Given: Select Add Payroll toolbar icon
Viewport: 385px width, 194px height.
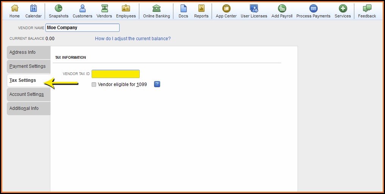Looking at the screenshot, I should coord(282,9).
